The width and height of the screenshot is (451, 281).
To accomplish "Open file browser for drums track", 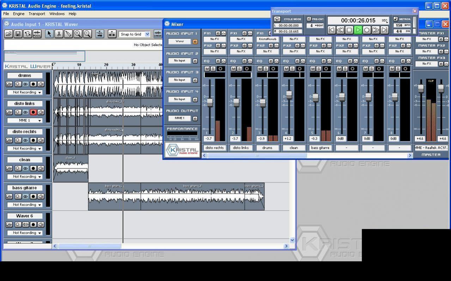I will pos(9,84).
